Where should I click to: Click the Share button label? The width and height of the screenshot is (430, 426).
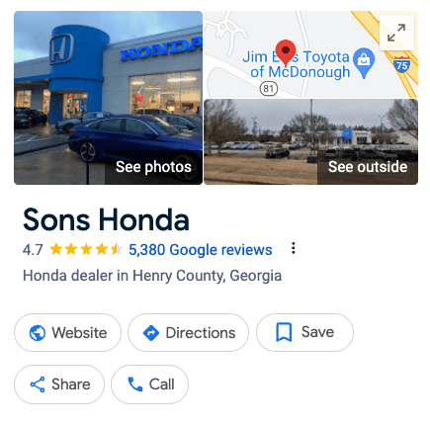tap(71, 384)
